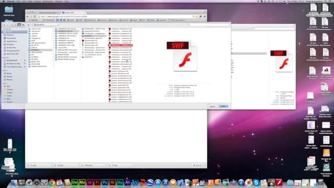Click the large SWF preview thumbnail
334x188 pixels.
point(182,56)
